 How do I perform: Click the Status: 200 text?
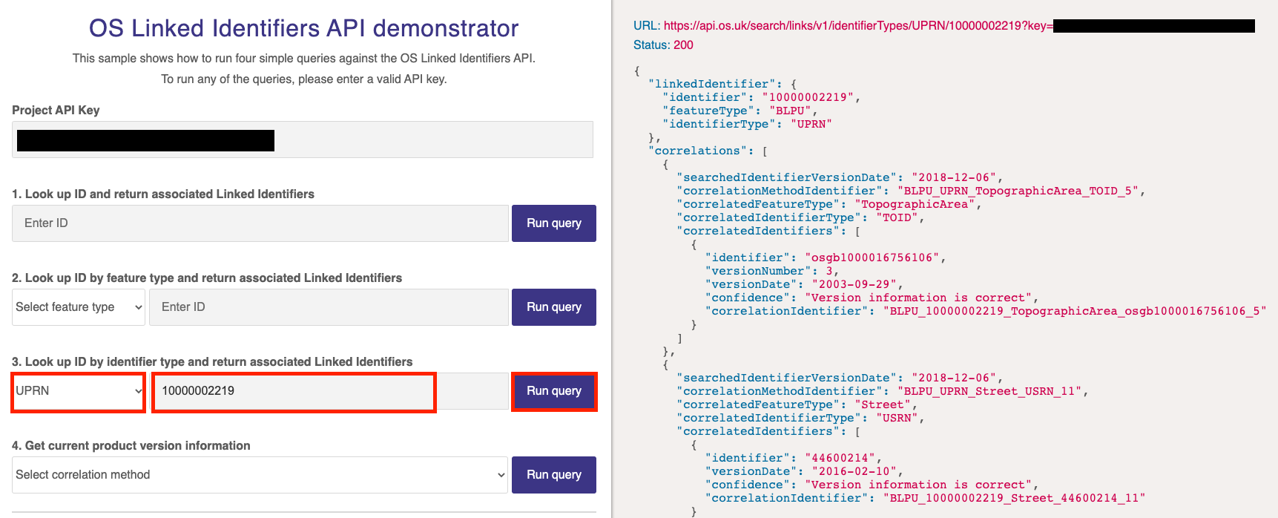point(663,45)
